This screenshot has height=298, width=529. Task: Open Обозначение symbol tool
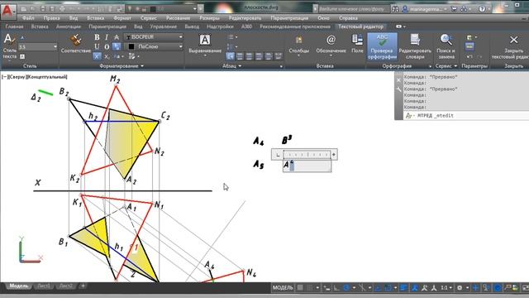point(331,45)
